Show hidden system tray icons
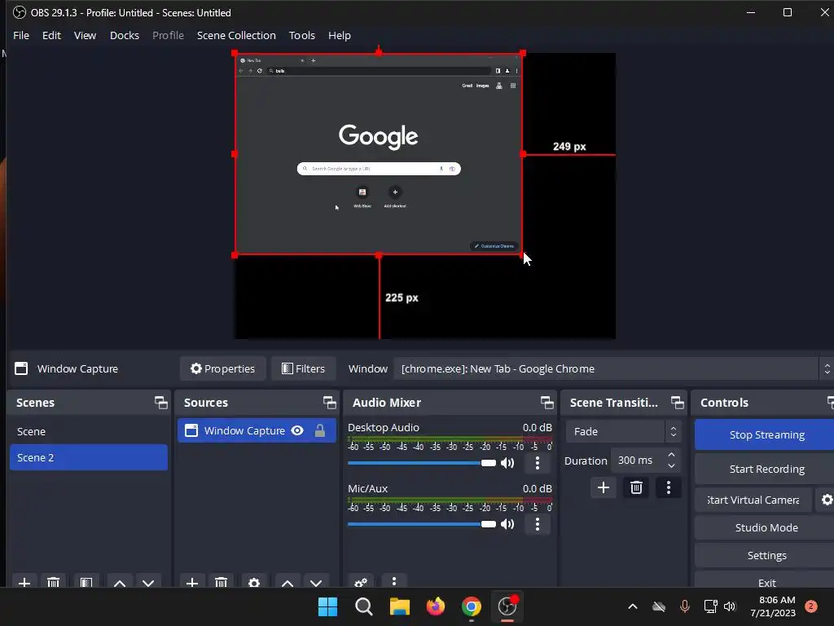The height and width of the screenshot is (626, 834). (x=632, y=606)
